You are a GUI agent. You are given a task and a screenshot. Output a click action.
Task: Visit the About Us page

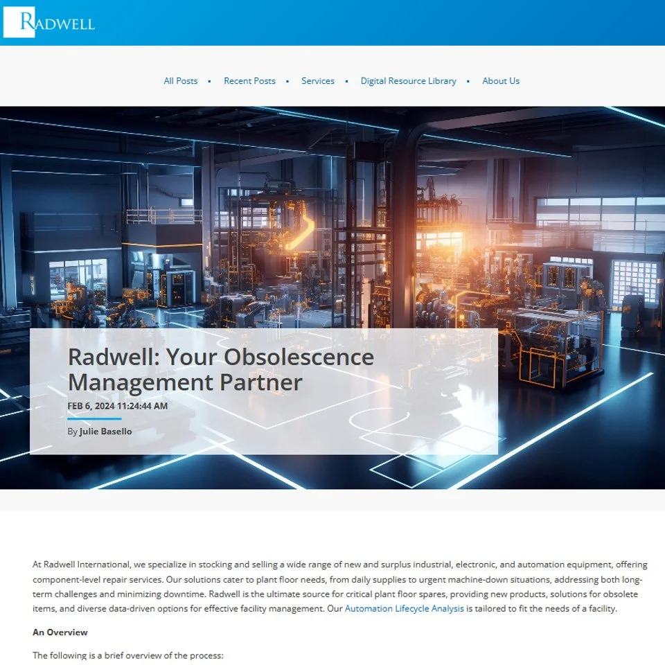pos(501,81)
